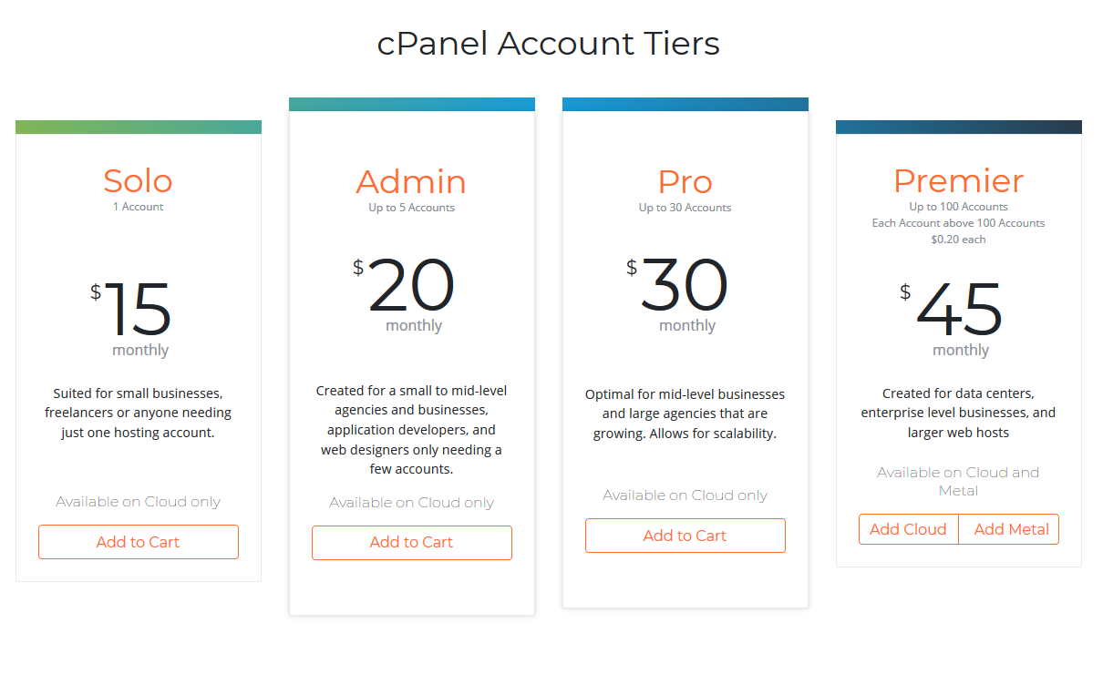The image size is (1103, 674).
Task: Add the Solo plan to cart
Action: pyautogui.click(x=139, y=542)
